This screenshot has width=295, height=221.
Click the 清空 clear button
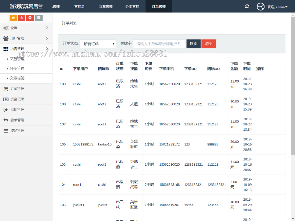coord(208,44)
